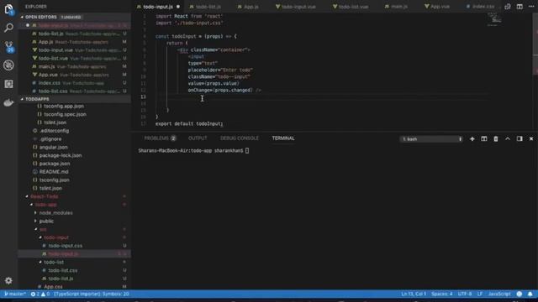Close the terminal panel
The width and height of the screenshot is (538, 302).
point(531,138)
